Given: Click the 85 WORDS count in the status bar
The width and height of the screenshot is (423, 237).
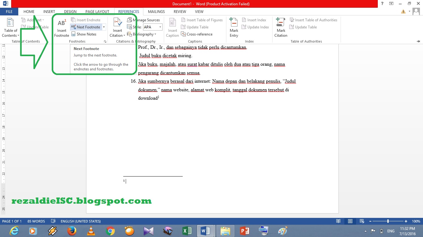Looking at the screenshot, I should [x=36, y=221].
